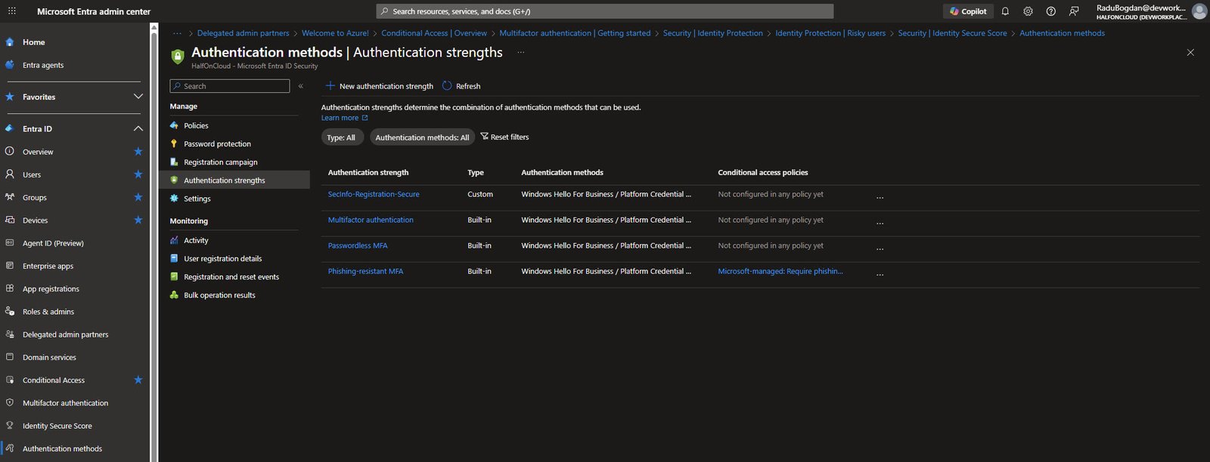Click the Reset filters funnel icon

point(484,137)
